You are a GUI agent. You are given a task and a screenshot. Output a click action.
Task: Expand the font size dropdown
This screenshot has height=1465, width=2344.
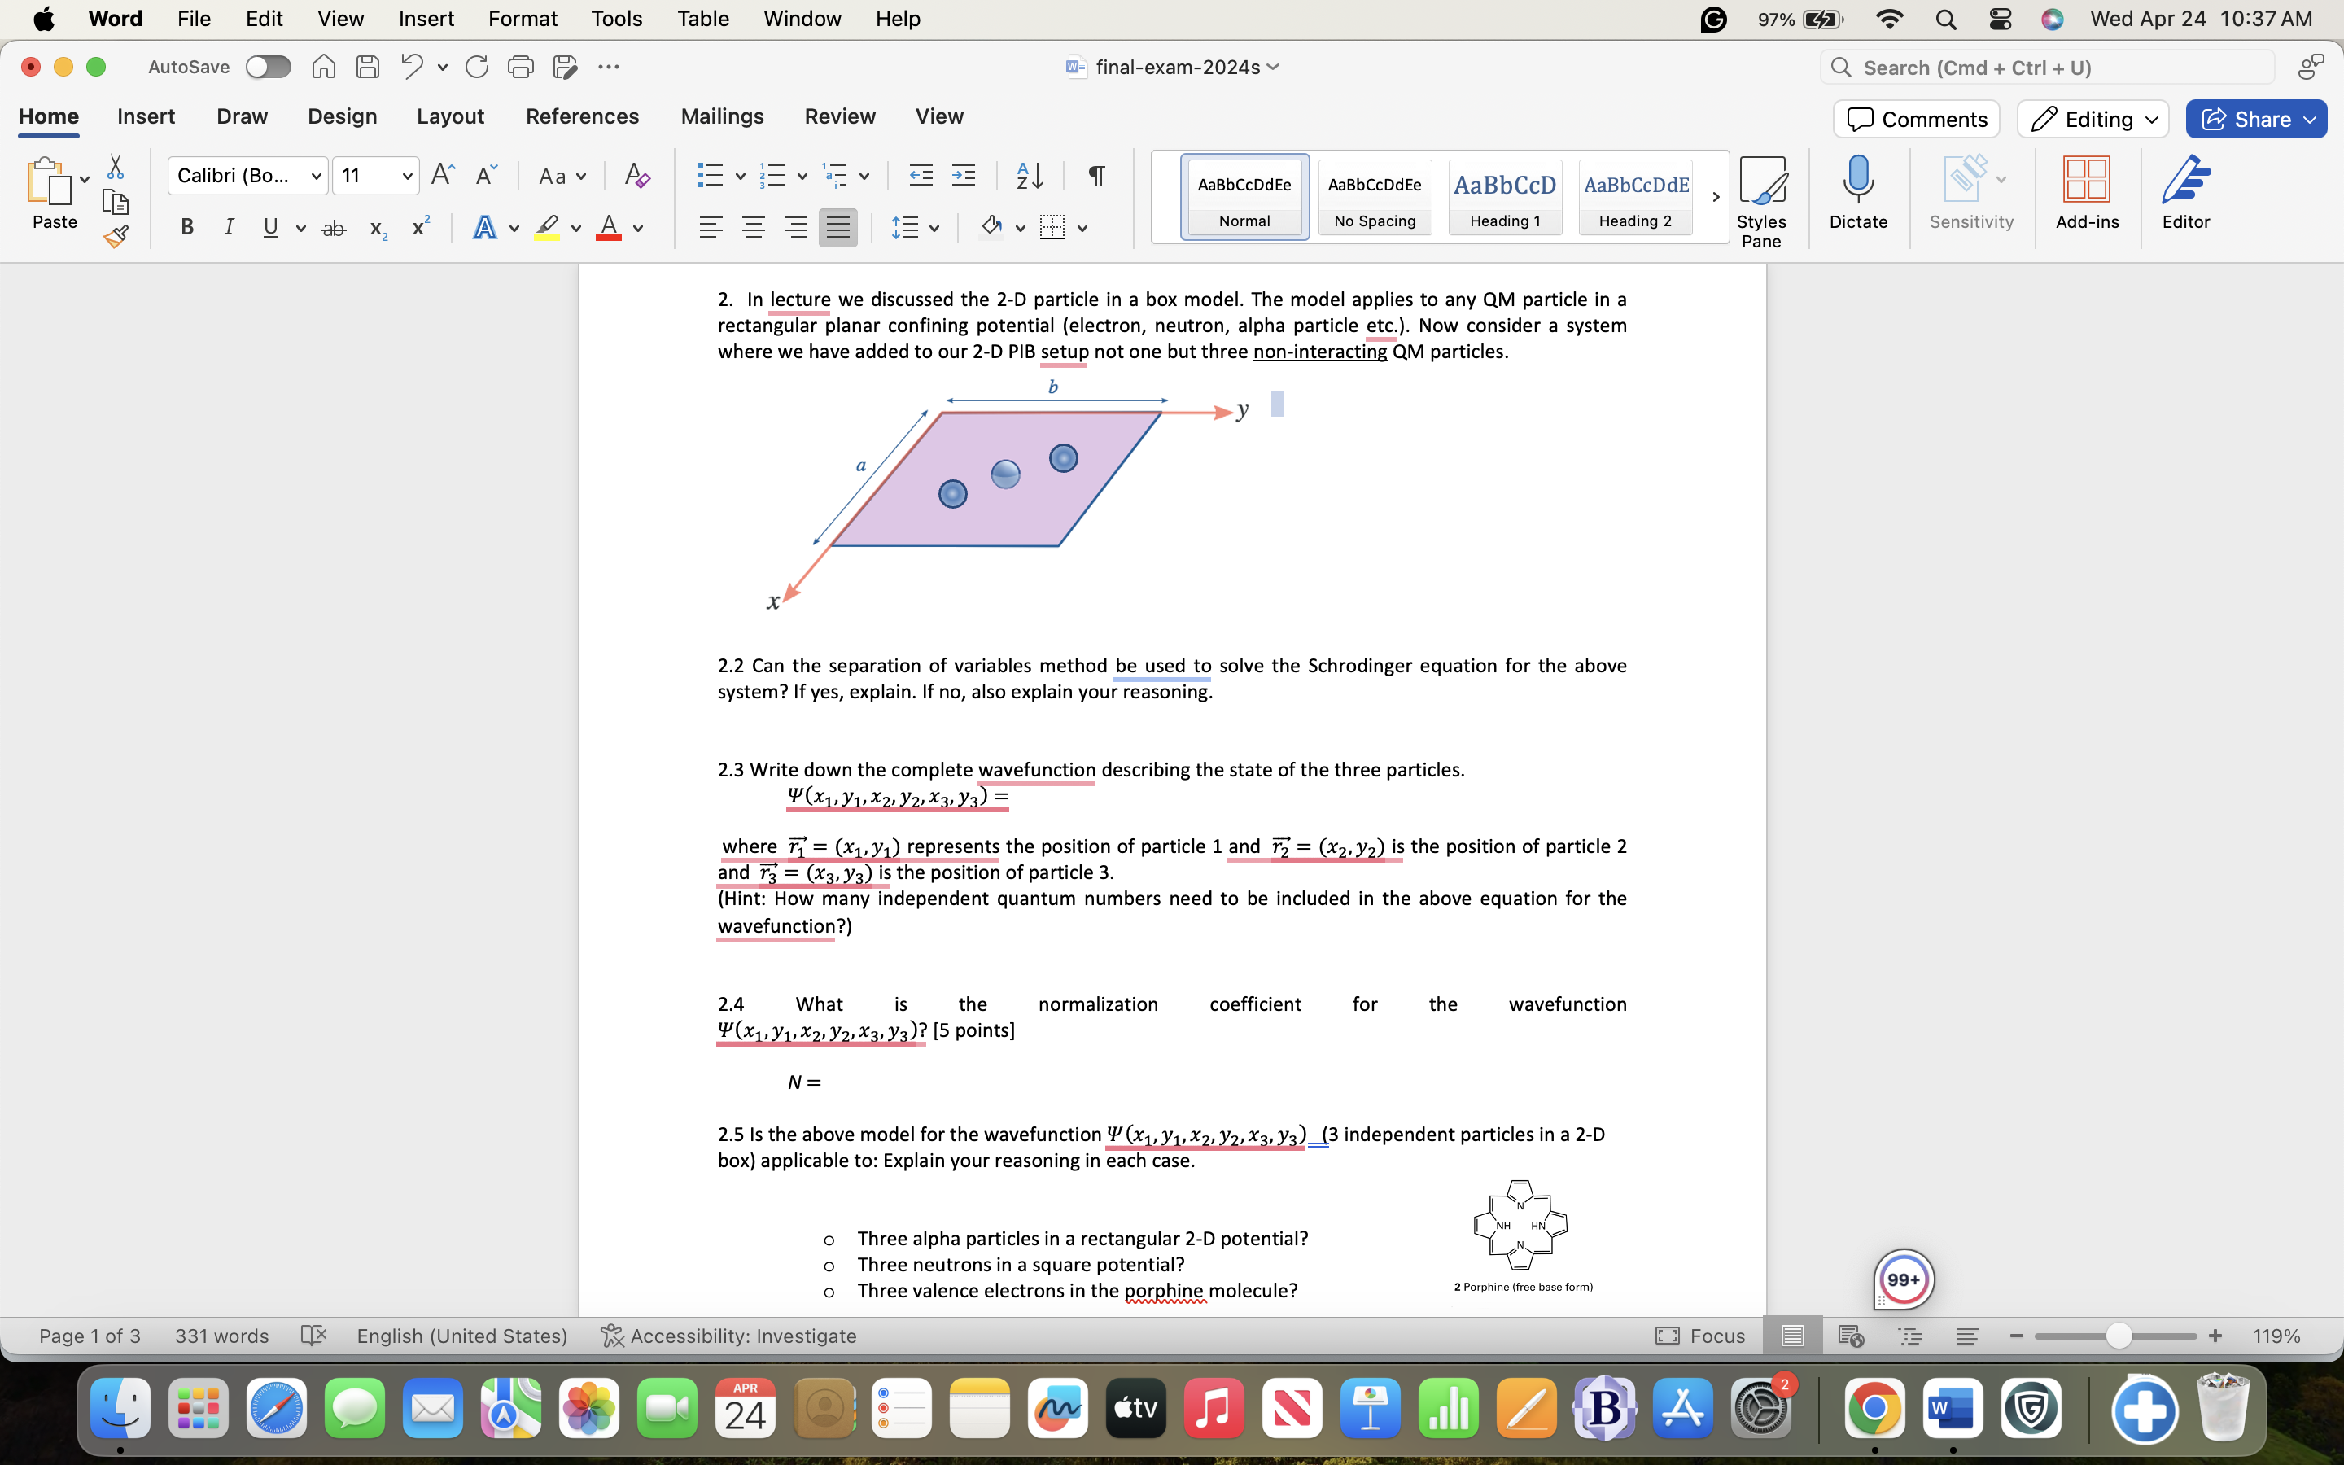coord(407,177)
